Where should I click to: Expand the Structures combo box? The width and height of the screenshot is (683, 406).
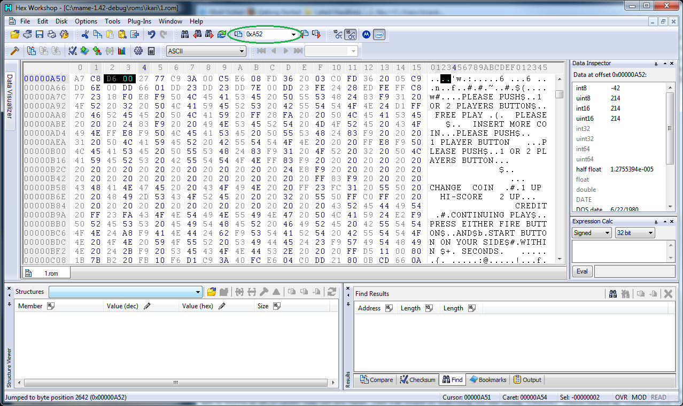pos(198,292)
